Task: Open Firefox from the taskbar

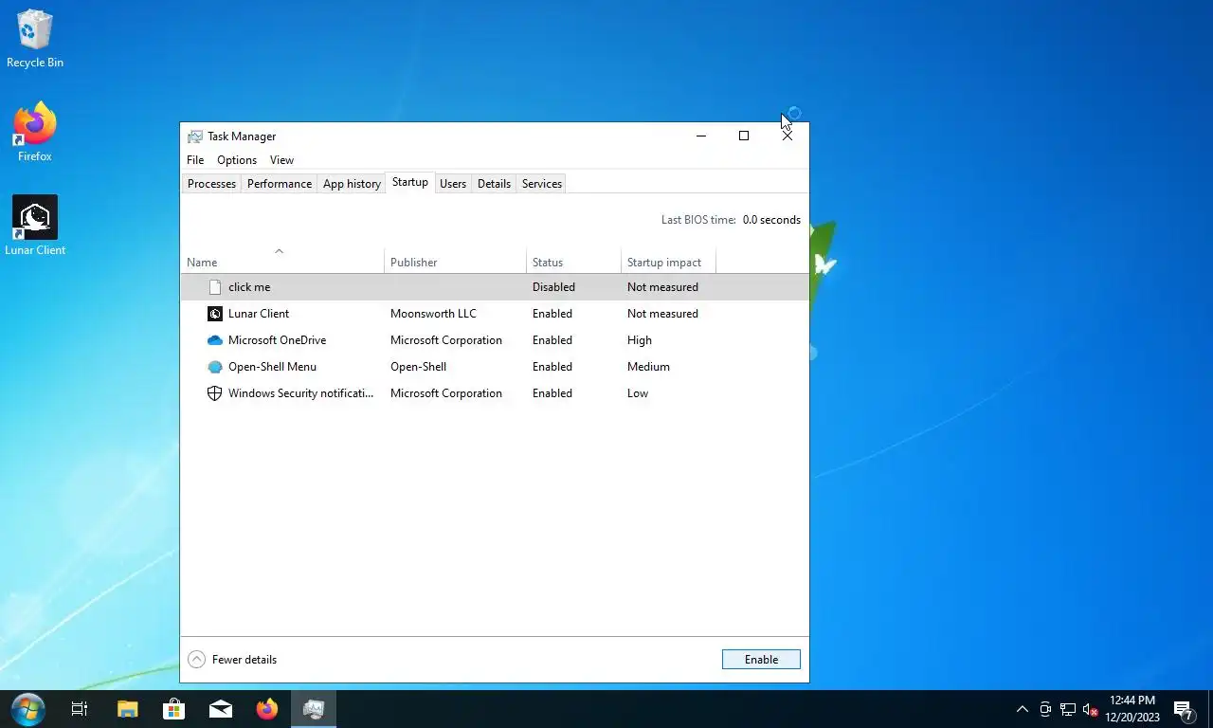Action: [267, 709]
